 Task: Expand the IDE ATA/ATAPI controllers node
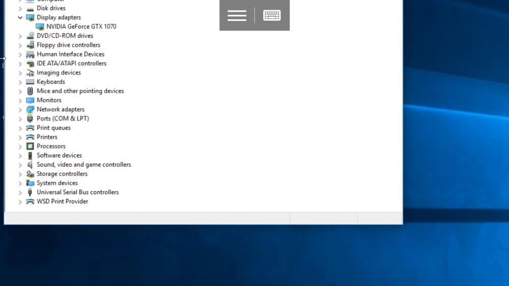[x=20, y=64]
